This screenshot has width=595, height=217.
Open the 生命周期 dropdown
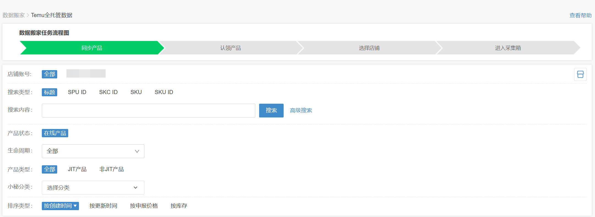pyautogui.click(x=93, y=151)
